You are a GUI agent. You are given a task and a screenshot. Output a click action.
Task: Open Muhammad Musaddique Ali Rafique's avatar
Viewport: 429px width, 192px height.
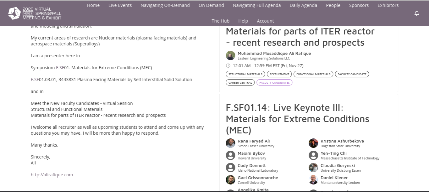(x=230, y=55)
